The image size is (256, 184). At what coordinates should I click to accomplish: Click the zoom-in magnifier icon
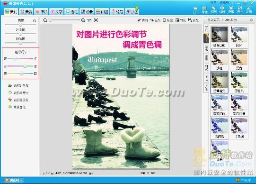coord(83,20)
